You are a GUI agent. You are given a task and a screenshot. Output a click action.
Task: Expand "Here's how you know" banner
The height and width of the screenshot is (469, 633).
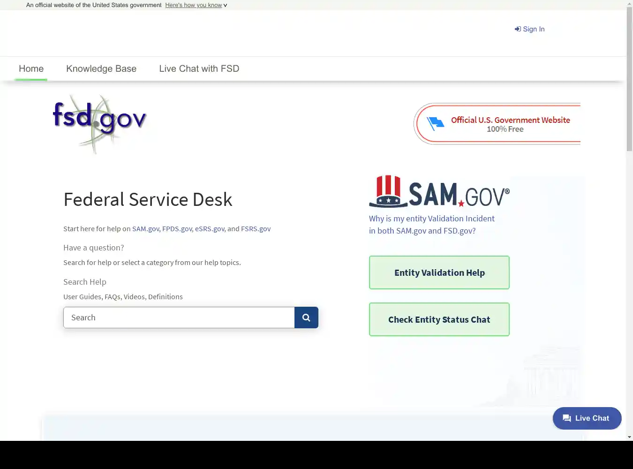pyautogui.click(x=196, y=5)
